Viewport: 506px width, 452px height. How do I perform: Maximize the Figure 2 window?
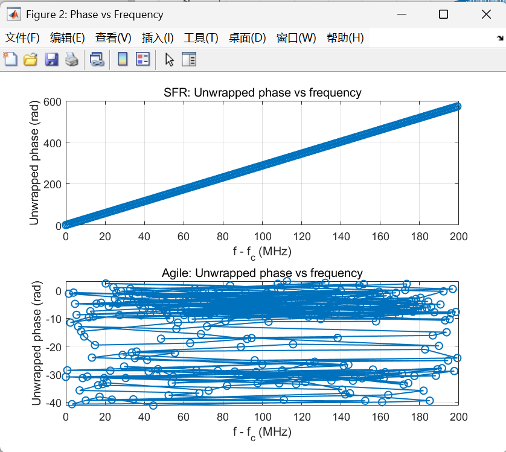pos(443,14)
